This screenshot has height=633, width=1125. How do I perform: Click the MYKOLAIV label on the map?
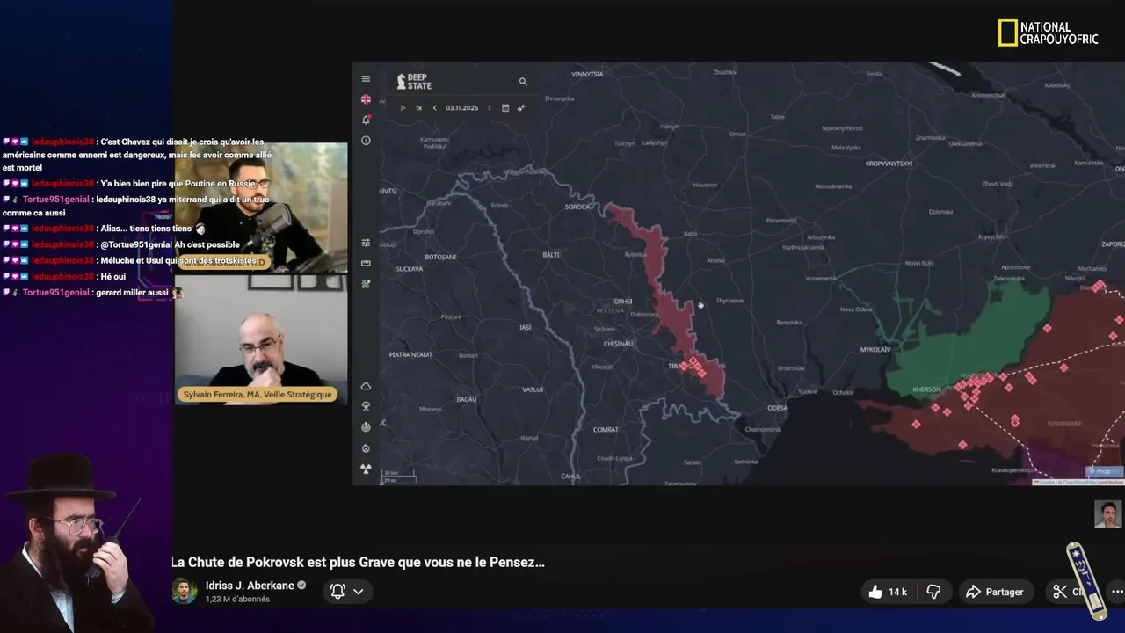[x=875, y=350]
